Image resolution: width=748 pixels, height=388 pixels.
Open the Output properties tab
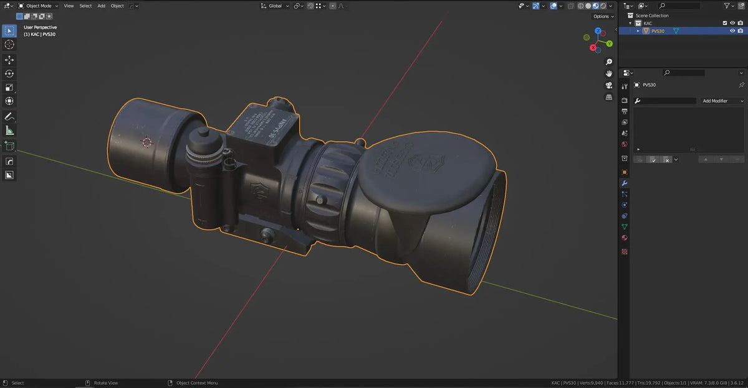pyautogui.click(x=625, y=111)
